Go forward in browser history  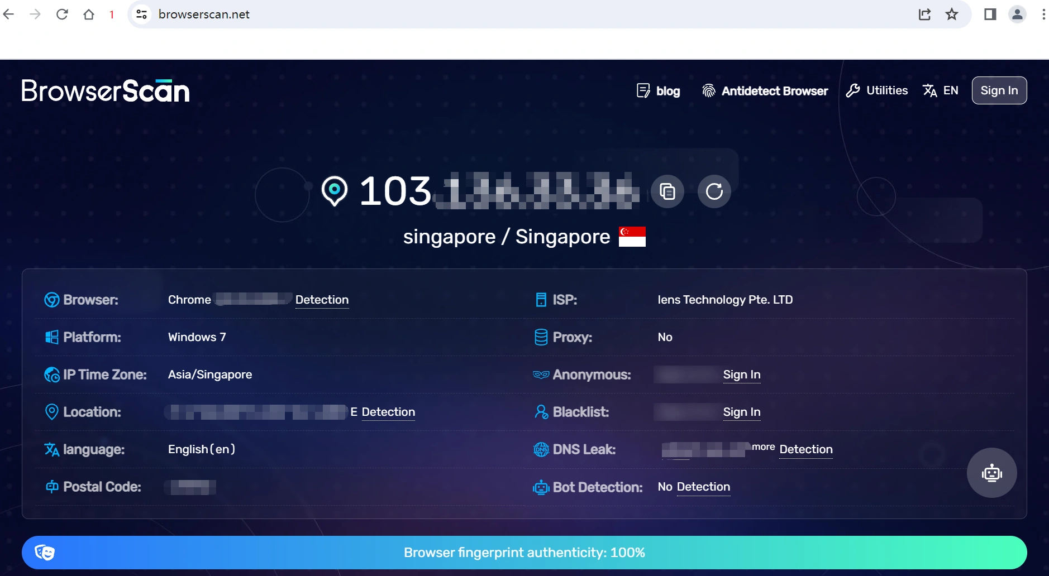(35, 14)
